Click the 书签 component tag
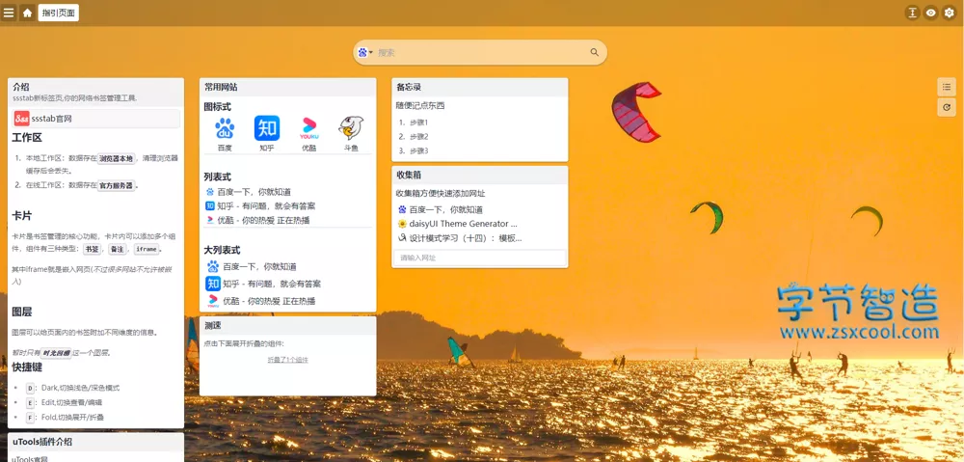Image resolution: width=964 pixels, height=462 pixels. point(93,249)
